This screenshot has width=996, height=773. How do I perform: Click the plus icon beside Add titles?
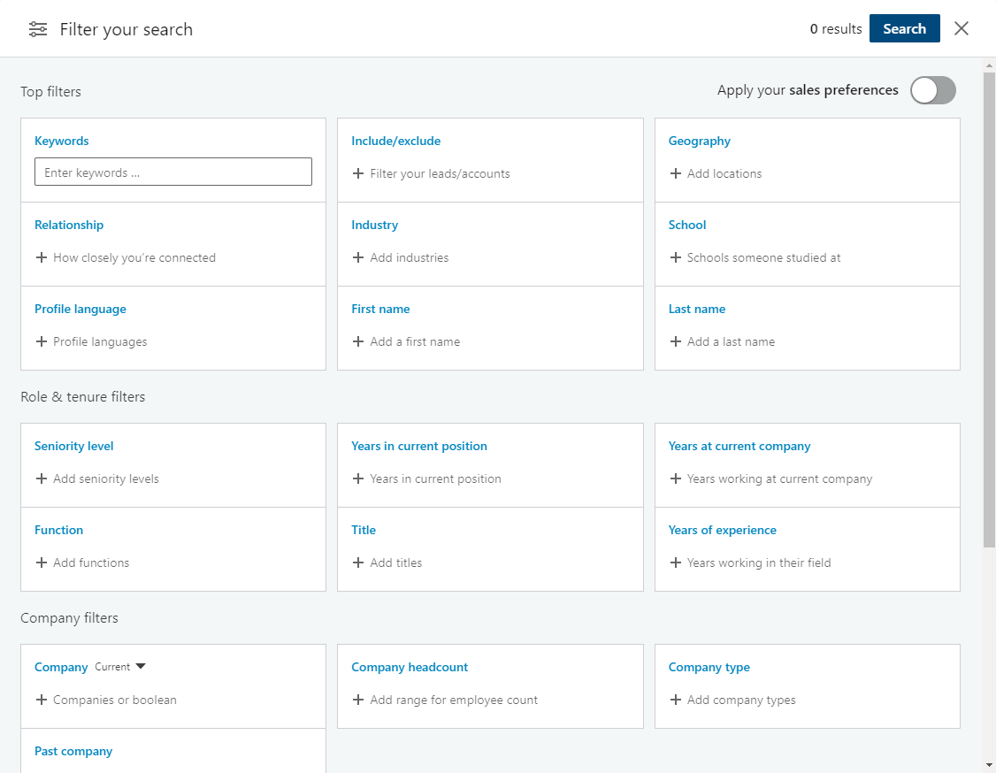pos(358,563)
